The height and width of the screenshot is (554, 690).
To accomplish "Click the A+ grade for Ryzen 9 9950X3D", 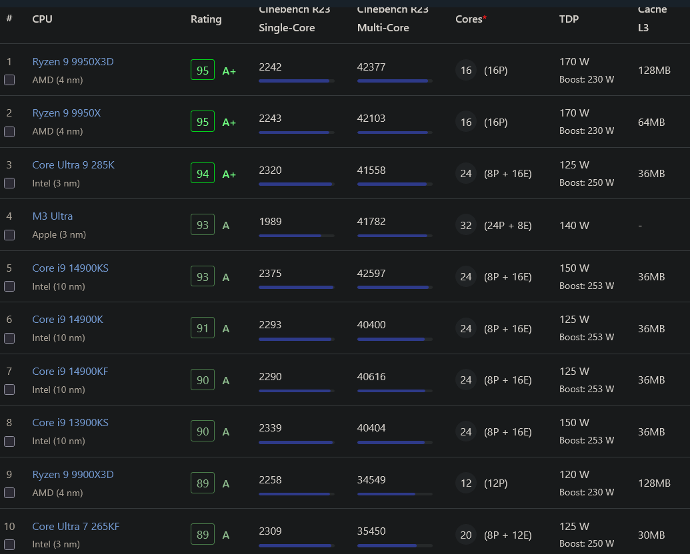I will pyautogui.click(x=229, y=71).
